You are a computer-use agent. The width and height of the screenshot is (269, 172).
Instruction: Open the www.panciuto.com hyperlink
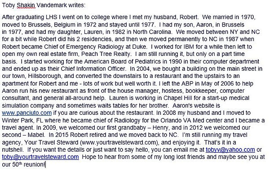(x=27, y=113)
